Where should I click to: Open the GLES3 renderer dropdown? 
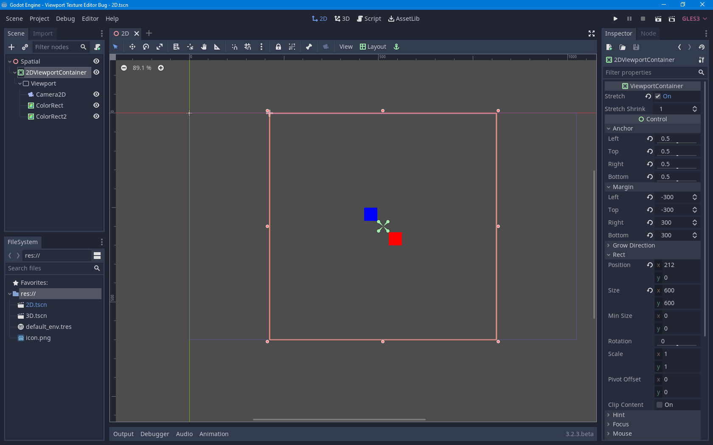tap(694, 19)
